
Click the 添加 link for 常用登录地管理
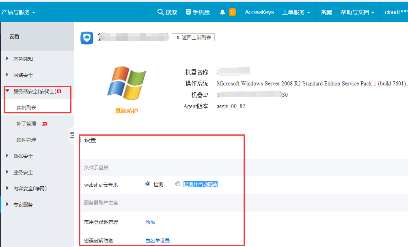coord(150,222)
